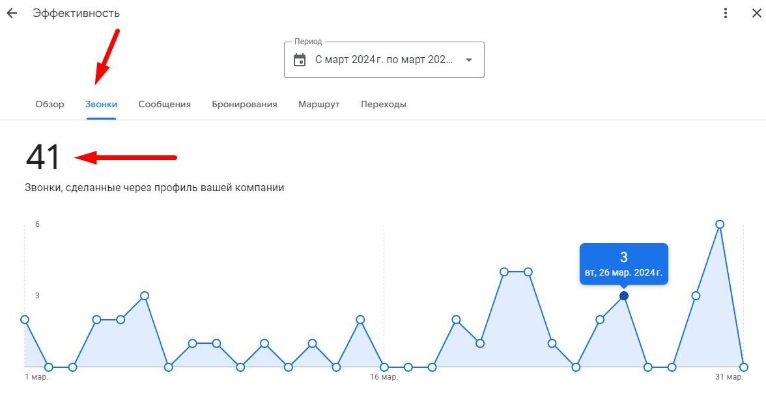Select the Звонки tab
Screen dimensions: 766x403
101,104
